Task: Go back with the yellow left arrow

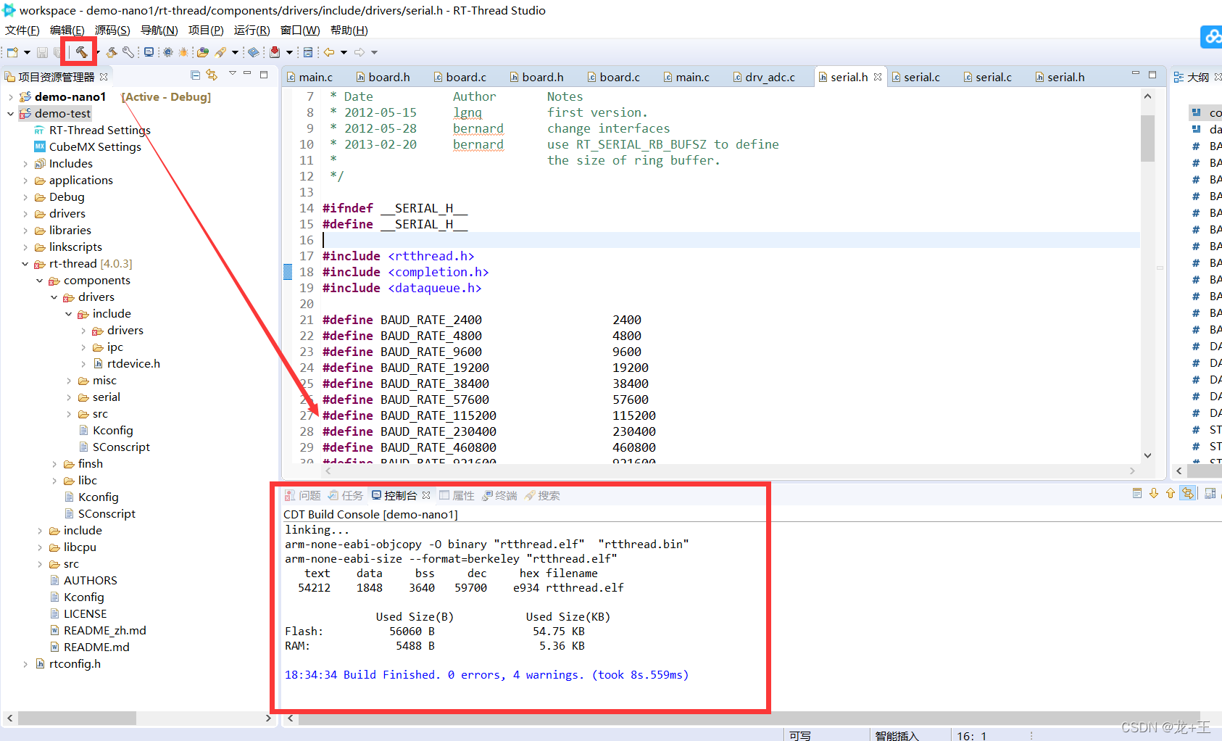Action: coord(329,52)
